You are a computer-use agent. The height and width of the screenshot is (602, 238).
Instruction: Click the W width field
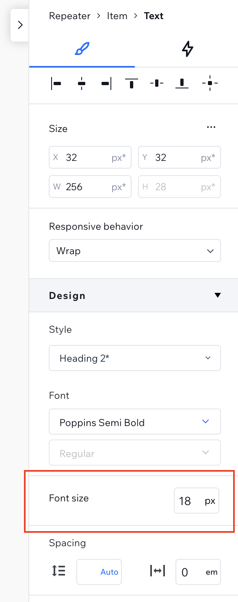[x=90, y=187]
